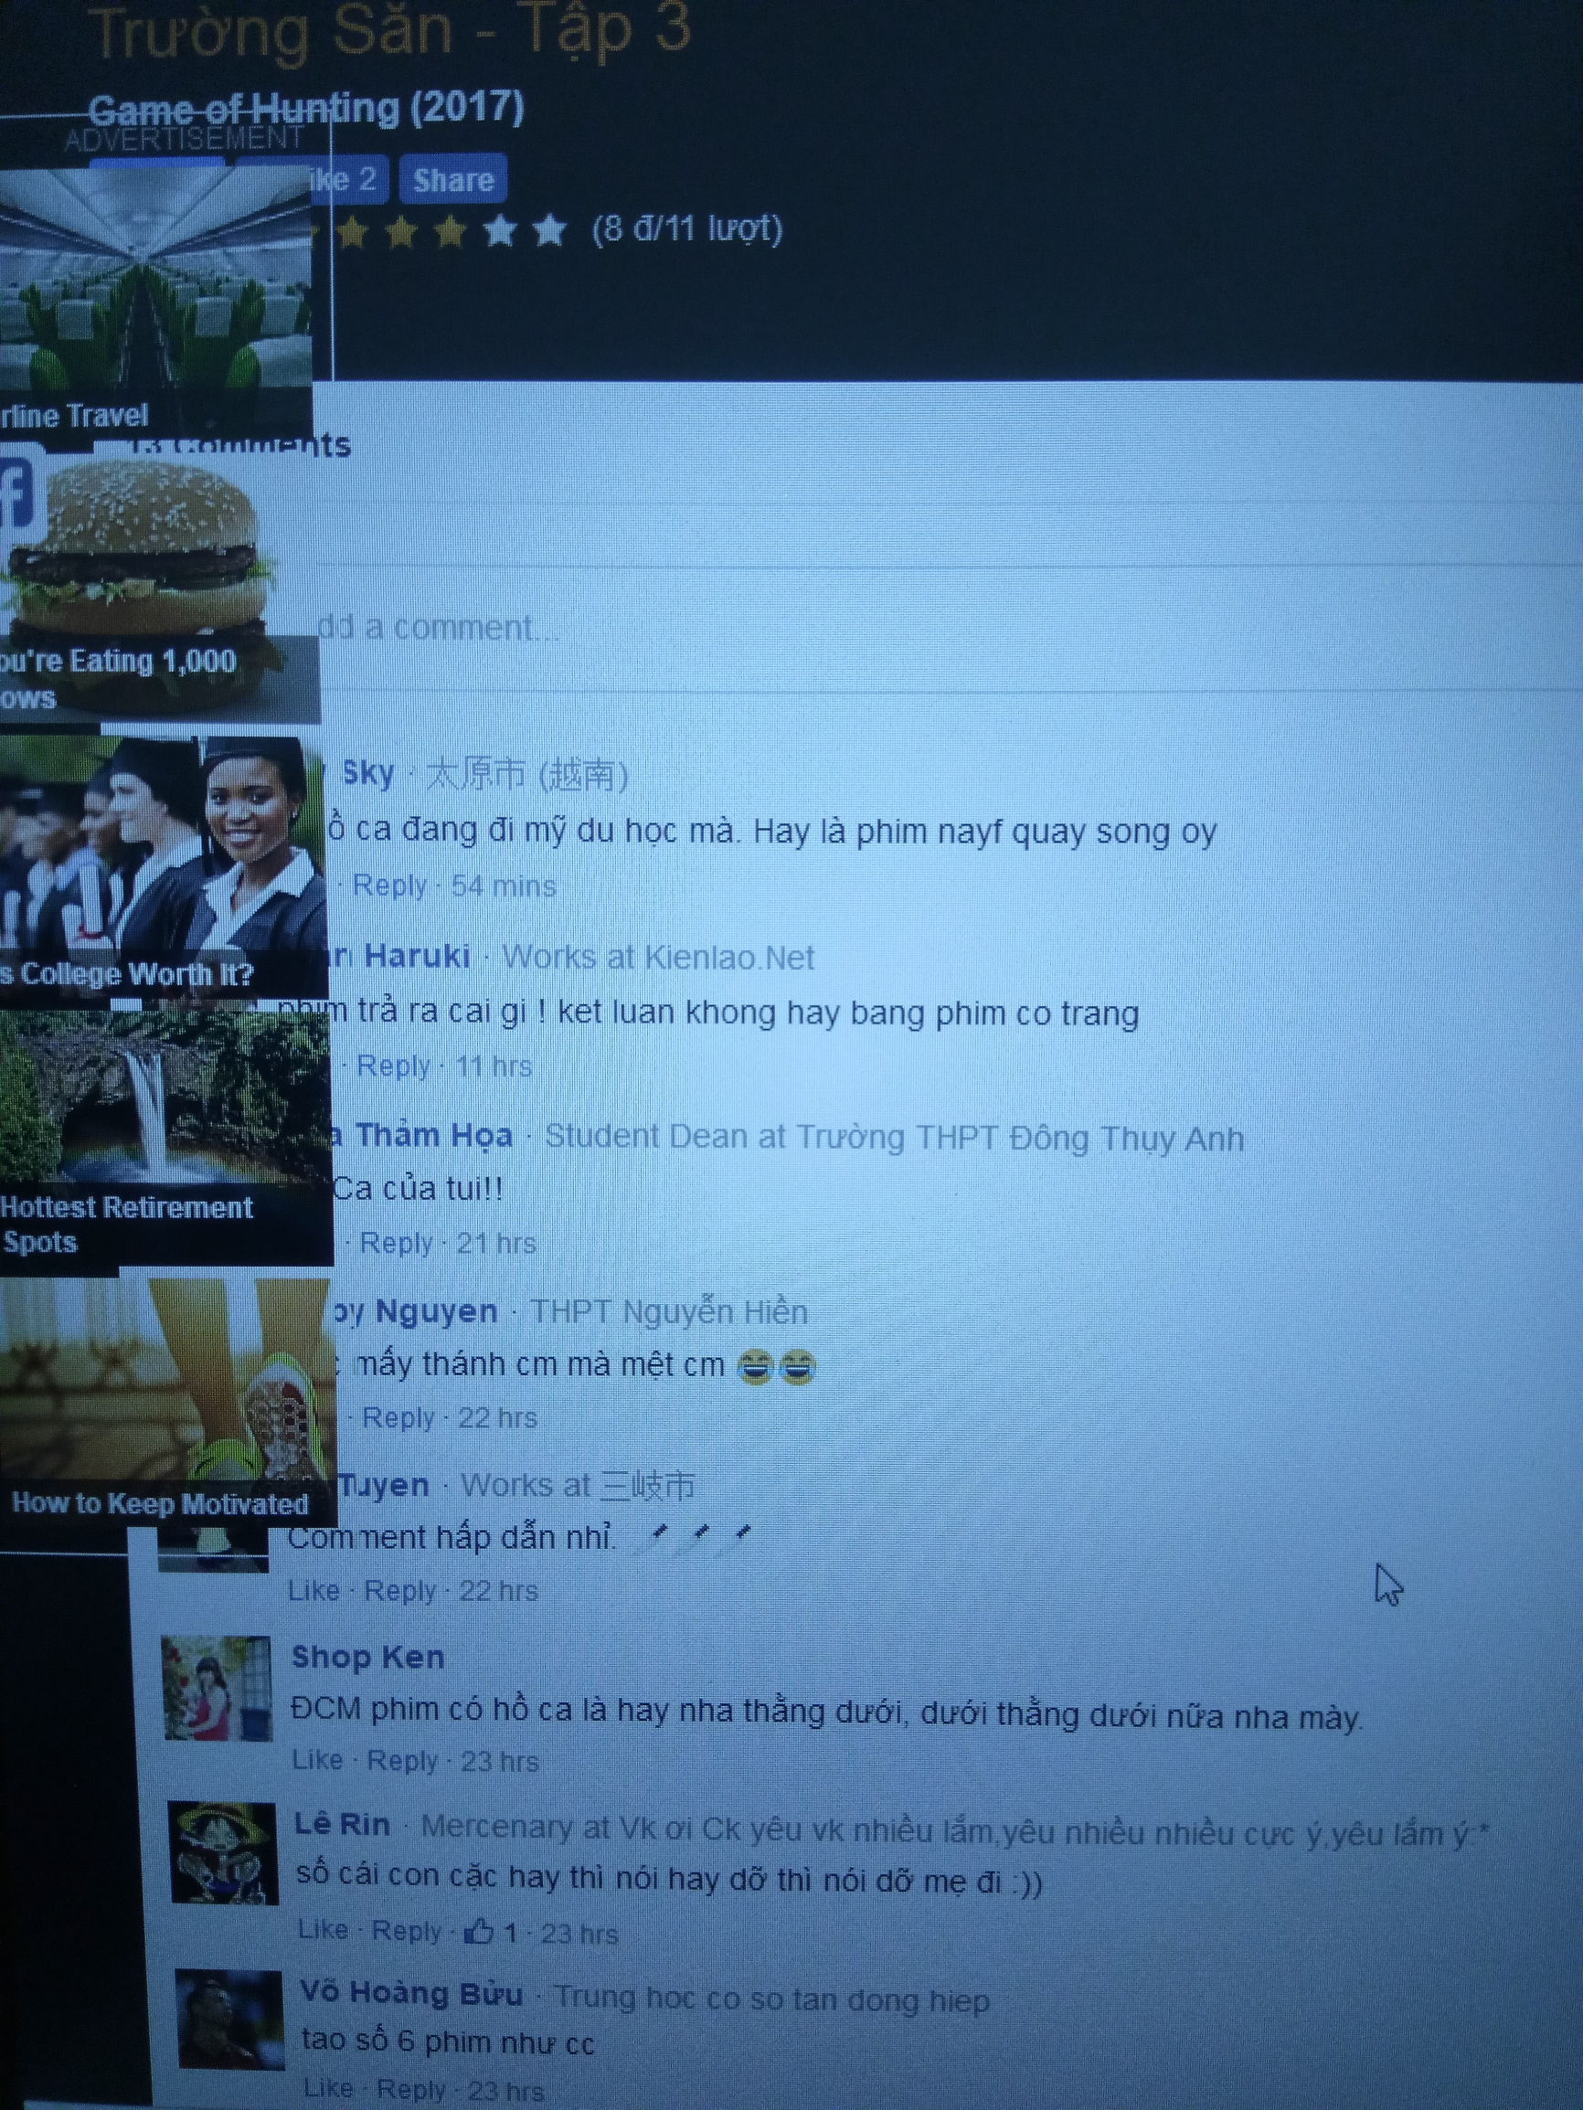Open 'Trường THPT Đông Thụy Anh' link

[x=1020, y=1137]
